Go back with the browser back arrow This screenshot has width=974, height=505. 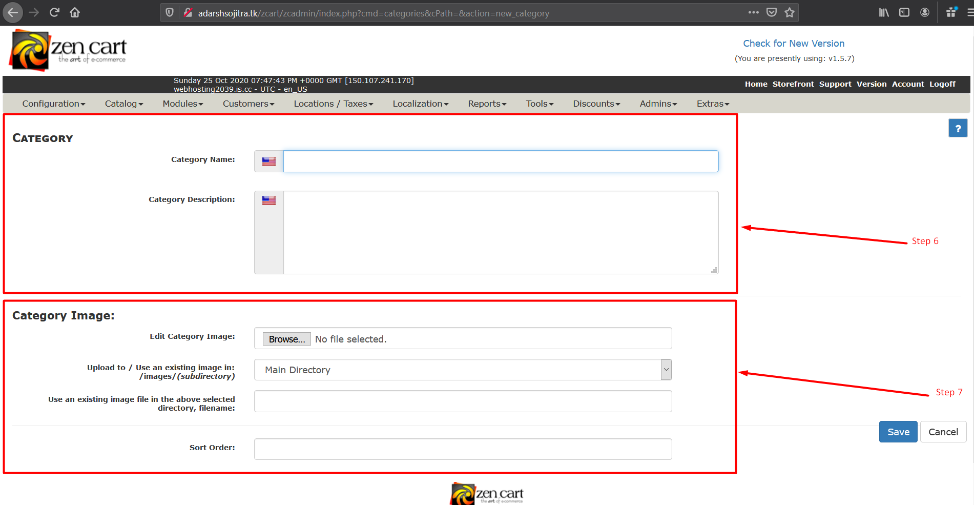(x=13, y=13)
